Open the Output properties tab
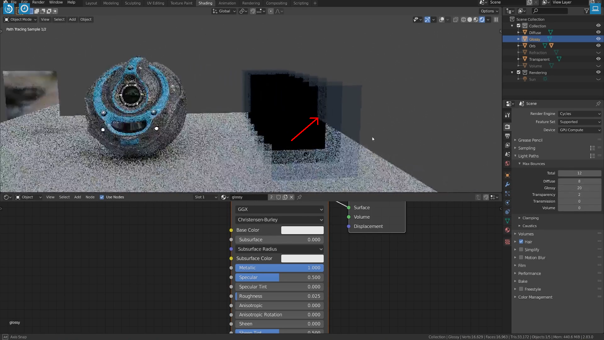Viewport: 604px width, 340px height. (507, 136)
